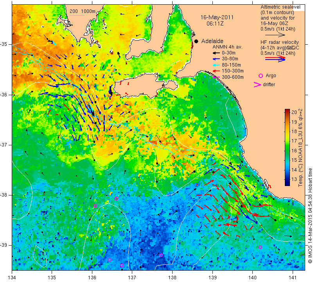
Task: Click the latitude axis label -35
Action: click(4, 44)
